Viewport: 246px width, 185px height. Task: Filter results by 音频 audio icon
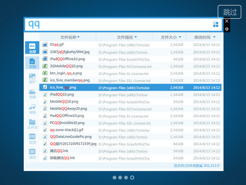tap(32, 109)
